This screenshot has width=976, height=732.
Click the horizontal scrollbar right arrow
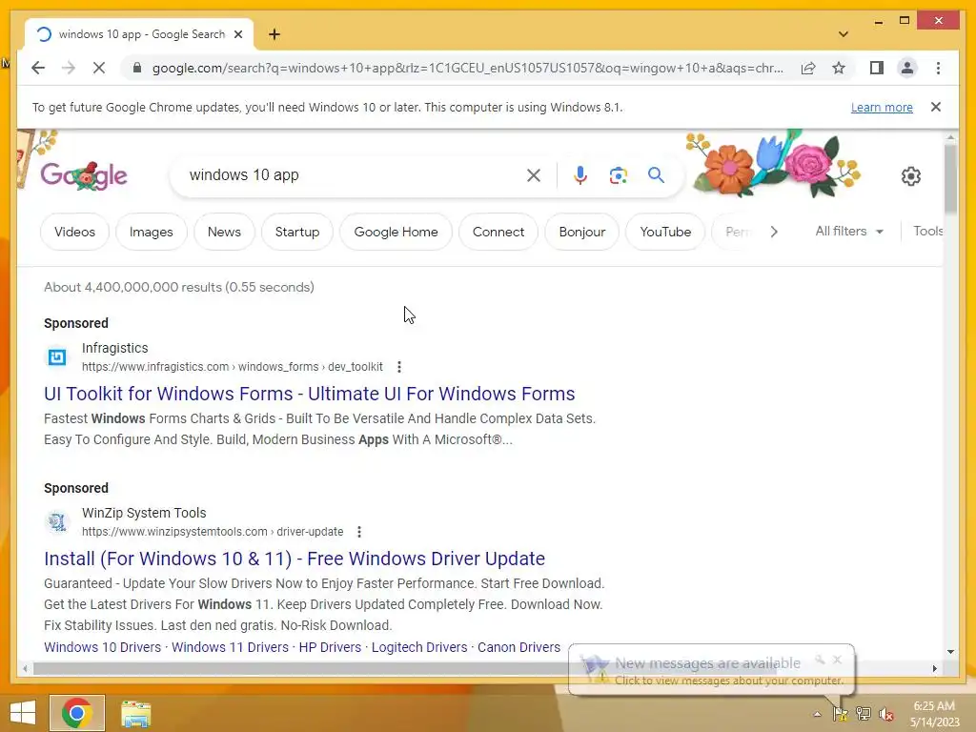934,668
